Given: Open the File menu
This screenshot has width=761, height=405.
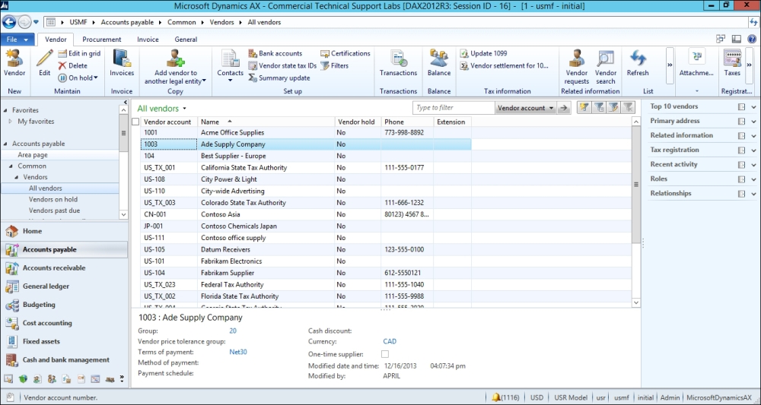Looking at the screenshot, I should [x=18, y=40].
